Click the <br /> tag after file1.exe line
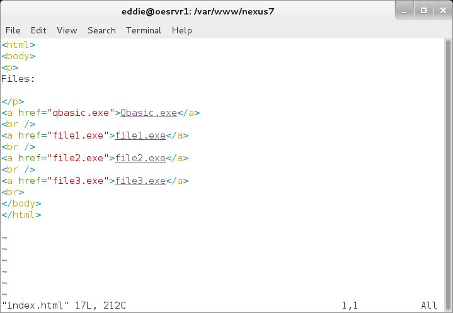 click(18, 147)
